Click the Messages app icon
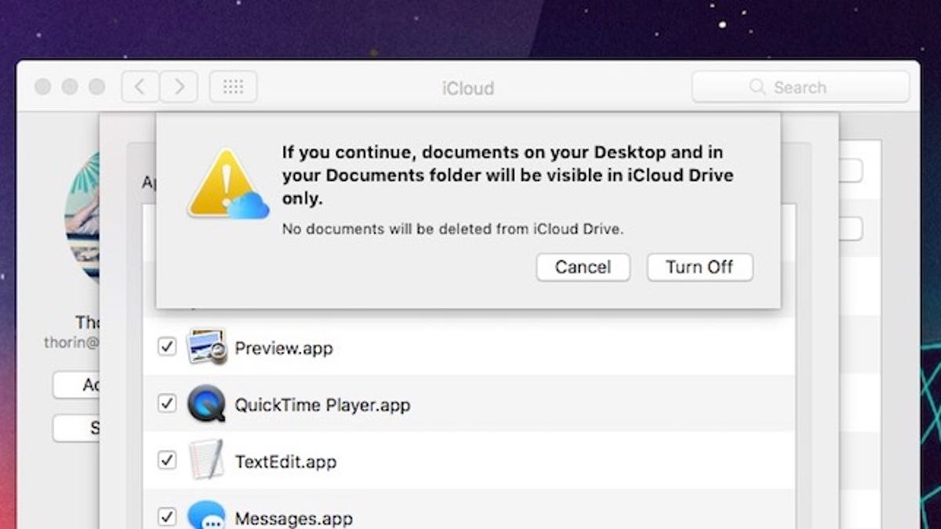This screenshot has height=529, width=941. 206,516
